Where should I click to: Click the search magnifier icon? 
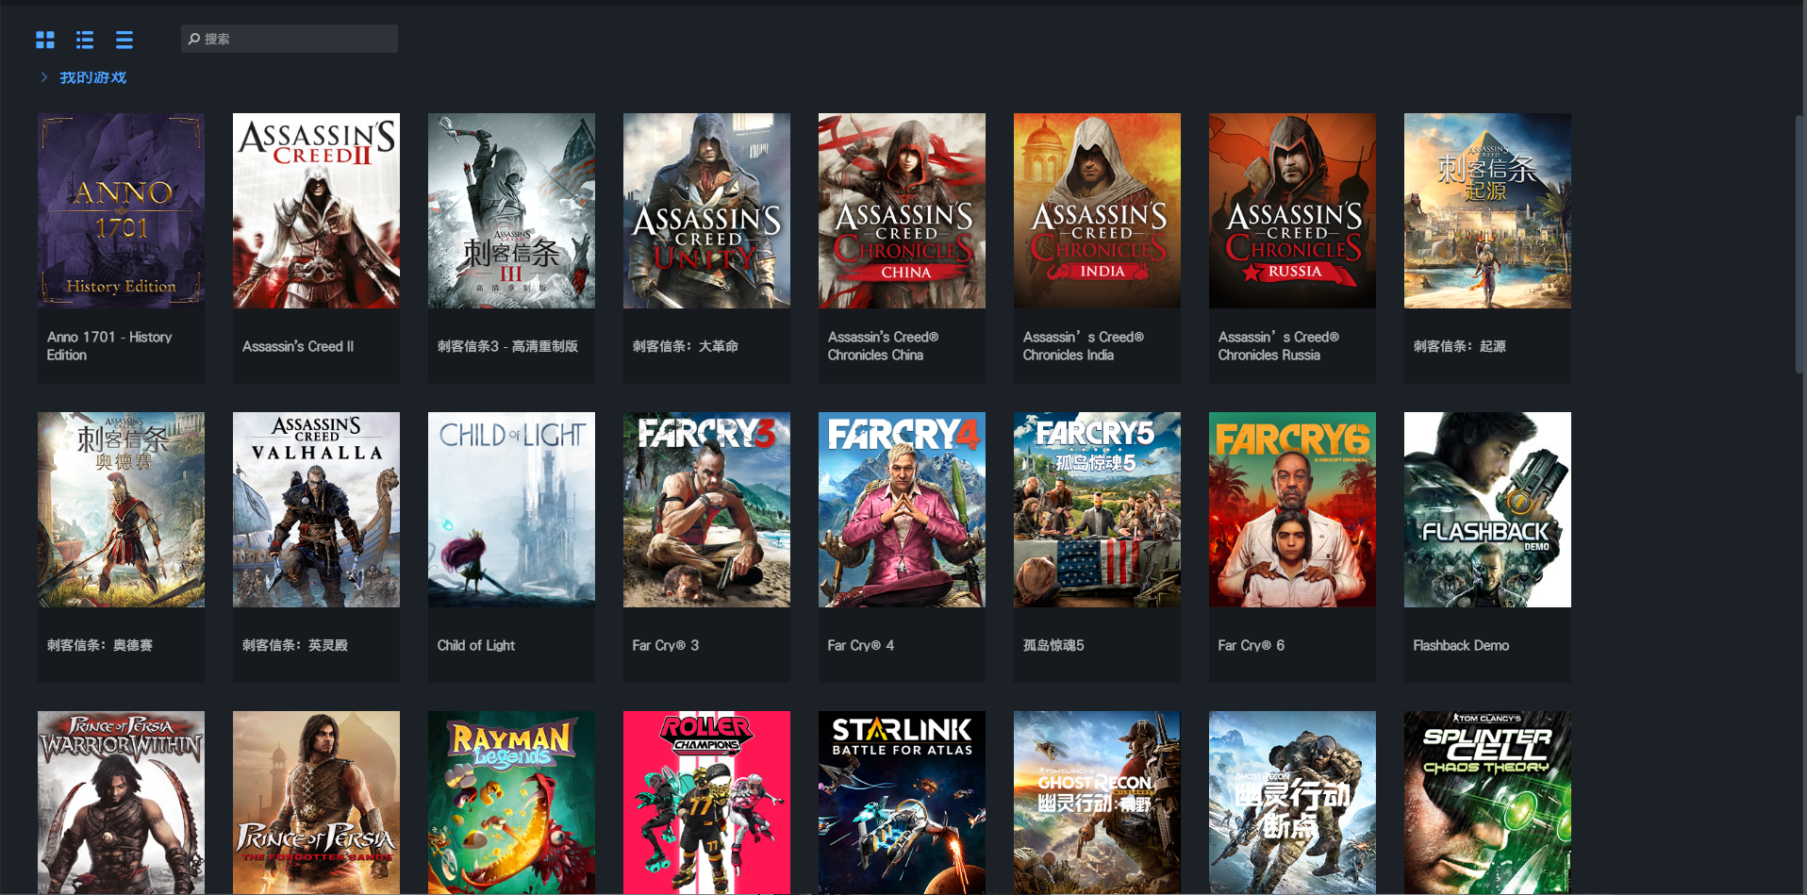[x=194, y=39]
